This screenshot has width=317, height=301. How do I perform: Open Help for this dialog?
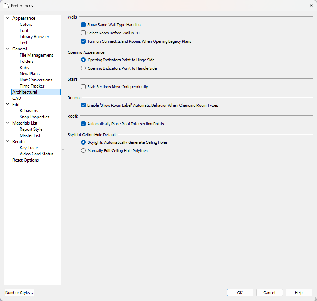(x=298, y=293)
